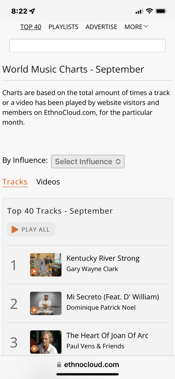Open the Kentucky River Strong track title
Screen dimensions: 175x379
point(103,258)
